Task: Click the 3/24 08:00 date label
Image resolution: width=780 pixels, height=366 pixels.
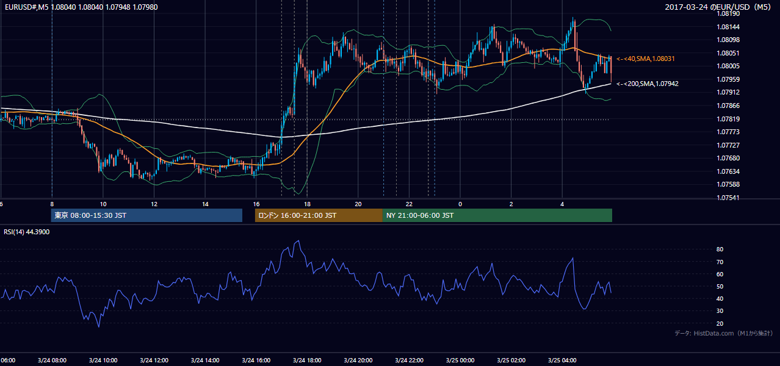Action: [x=51, y=361]
